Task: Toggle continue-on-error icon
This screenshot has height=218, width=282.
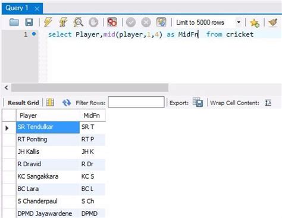Action: click(x=112, y=22)
